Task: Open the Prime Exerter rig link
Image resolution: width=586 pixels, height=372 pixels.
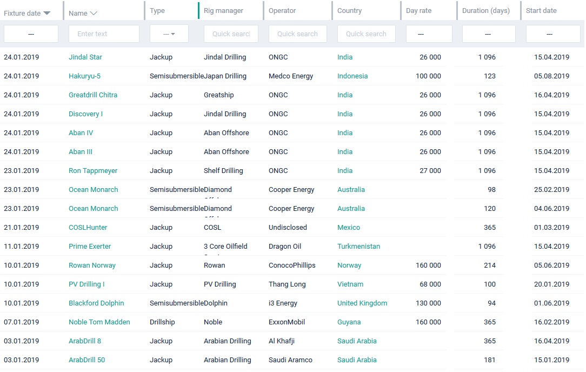Action: (90, 247)
